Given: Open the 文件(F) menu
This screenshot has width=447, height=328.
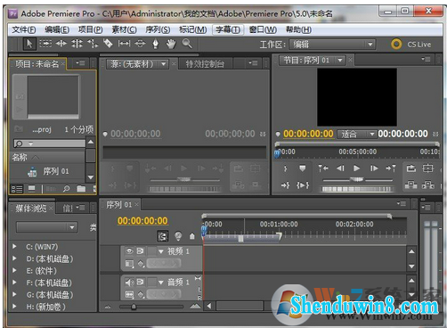Looking at the screenshot, I should click(24, 29).
